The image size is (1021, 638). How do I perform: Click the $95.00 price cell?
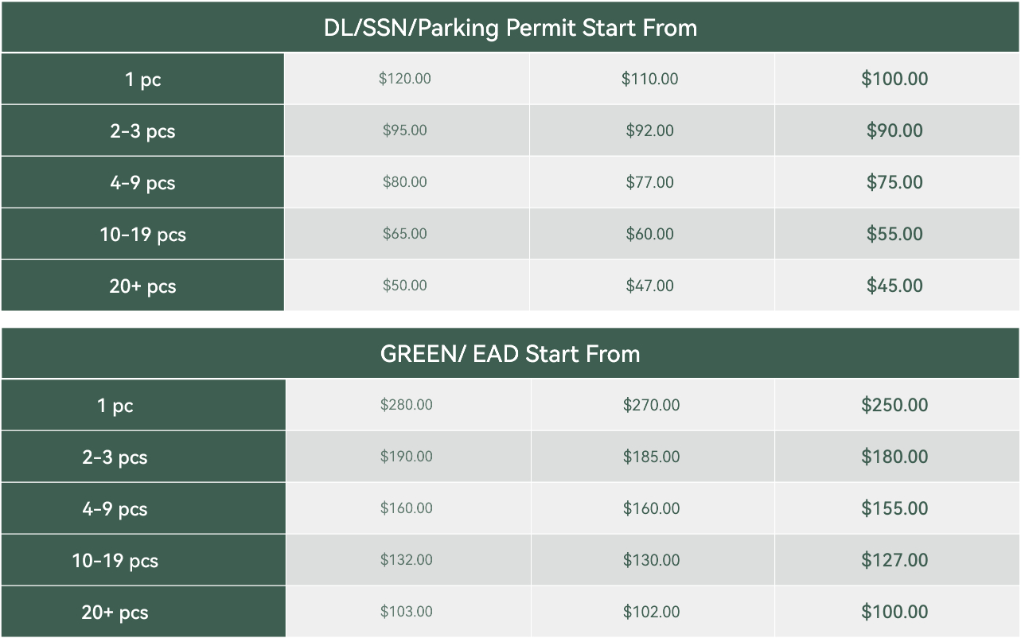tap(405, 130)
